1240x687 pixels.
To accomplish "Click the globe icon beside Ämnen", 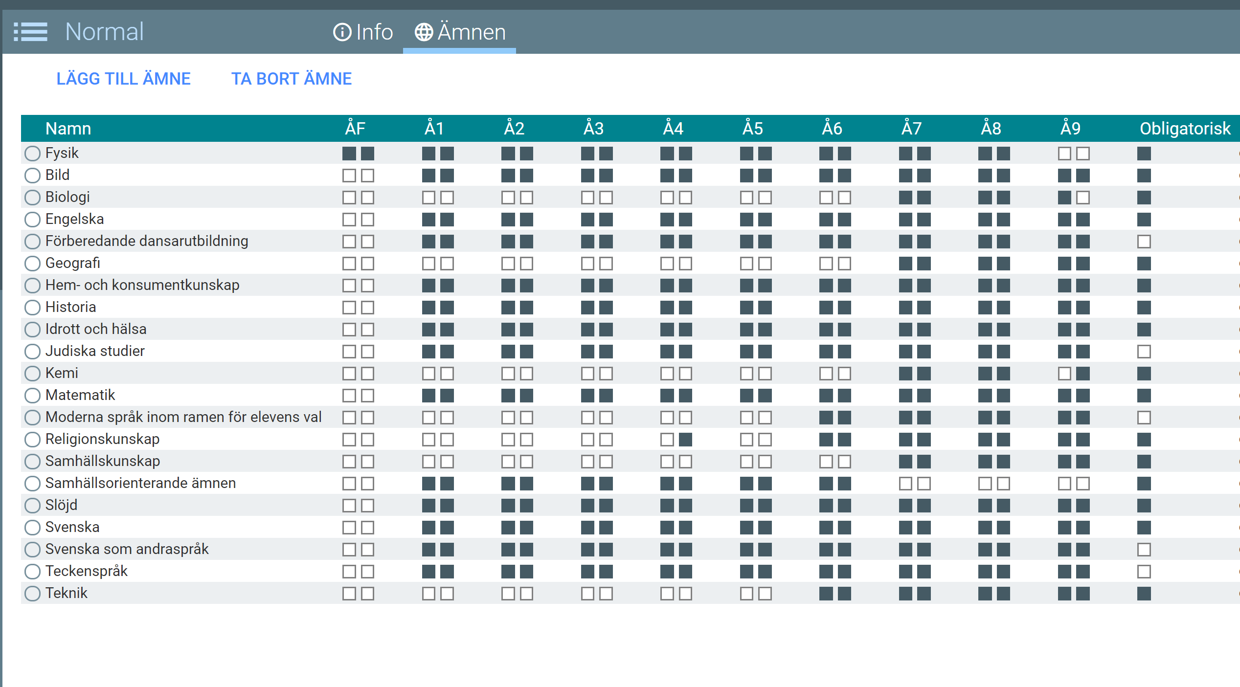I will 424,32.
